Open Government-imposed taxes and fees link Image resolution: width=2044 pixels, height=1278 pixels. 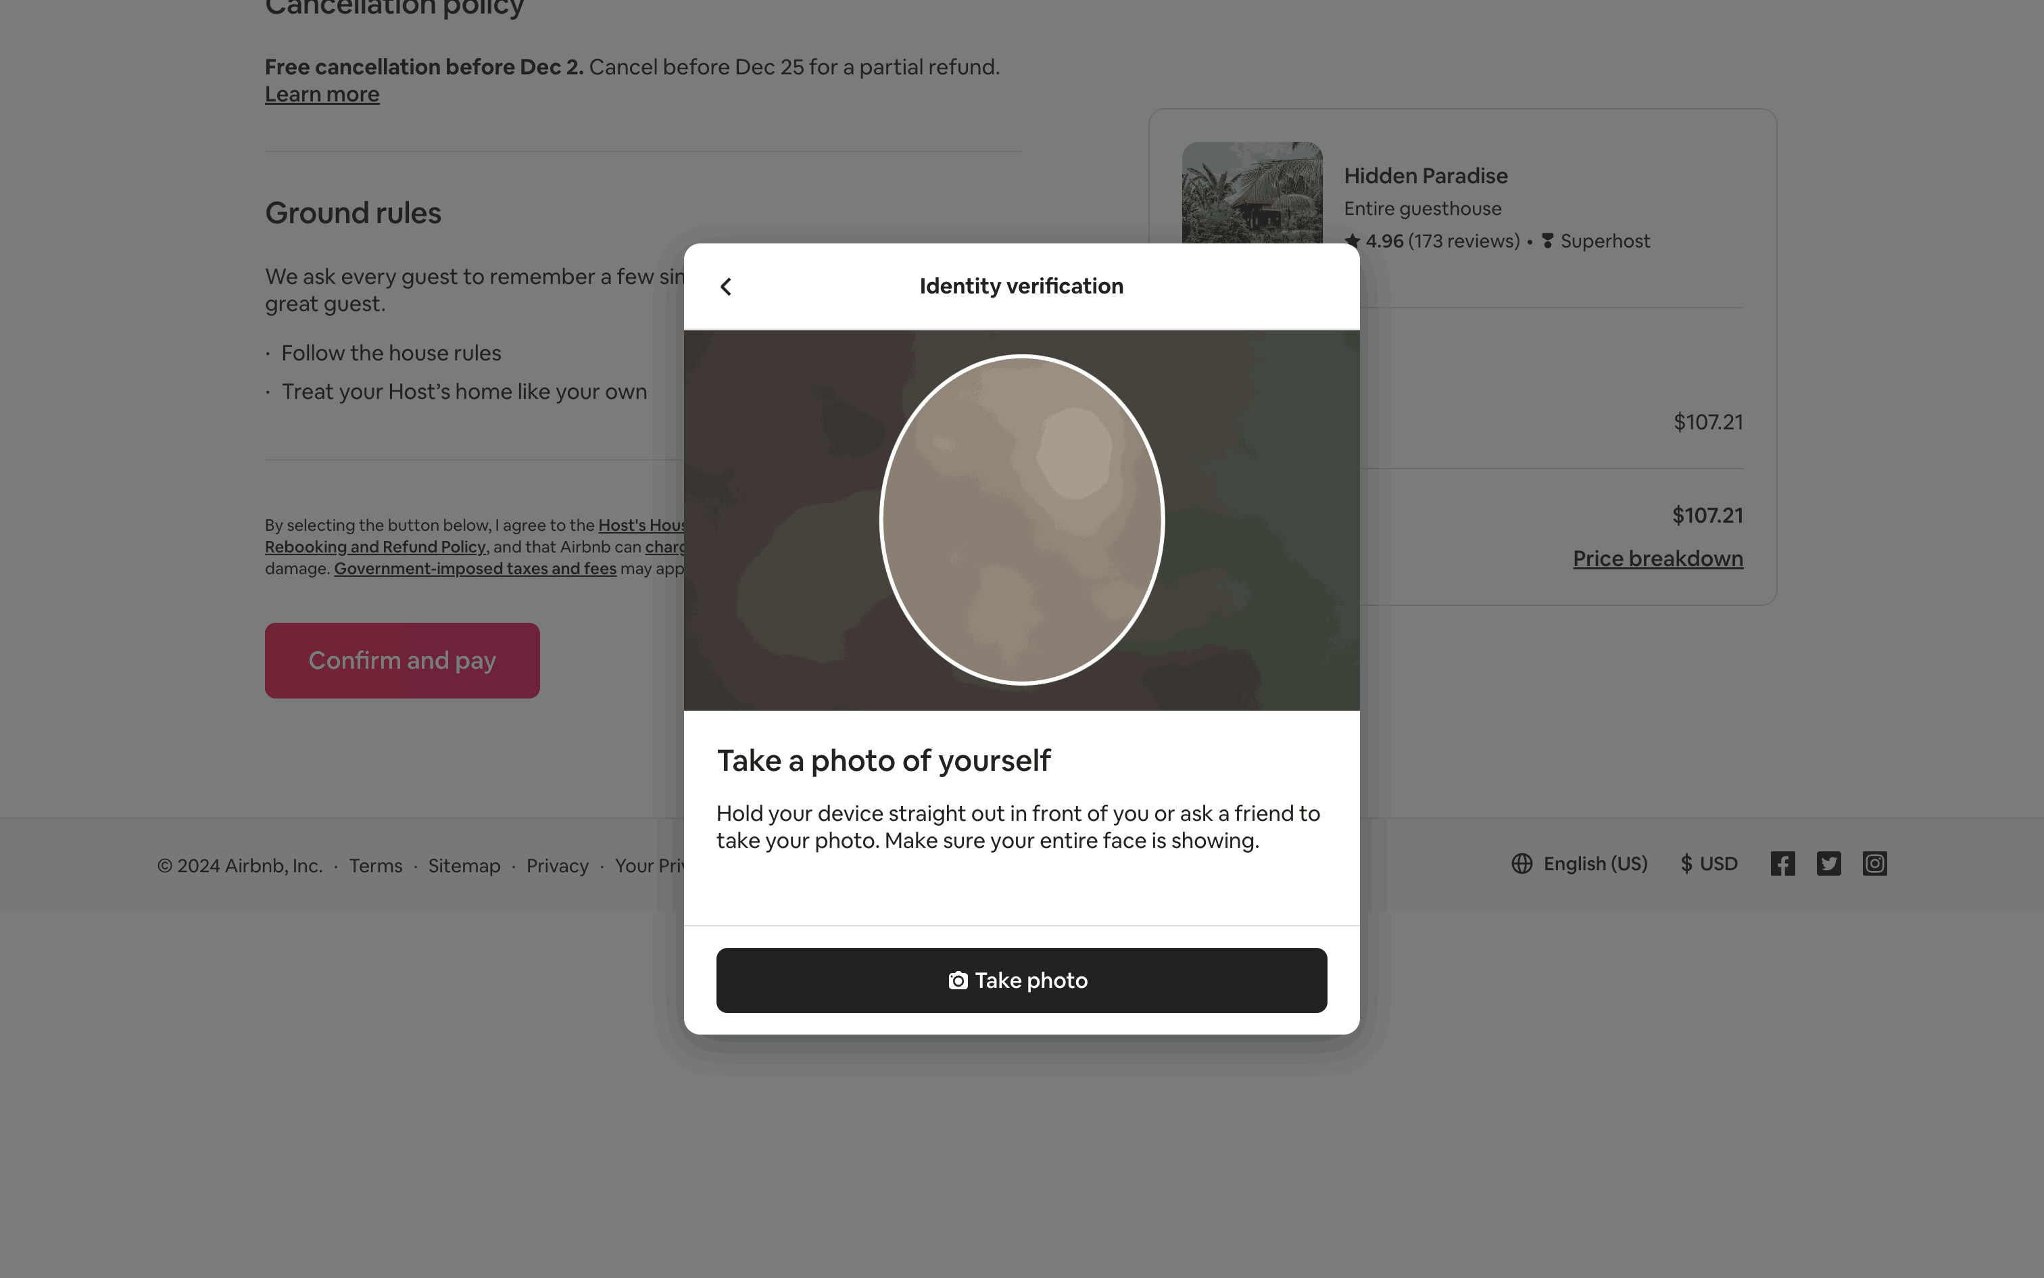click(x=474, y=569)
